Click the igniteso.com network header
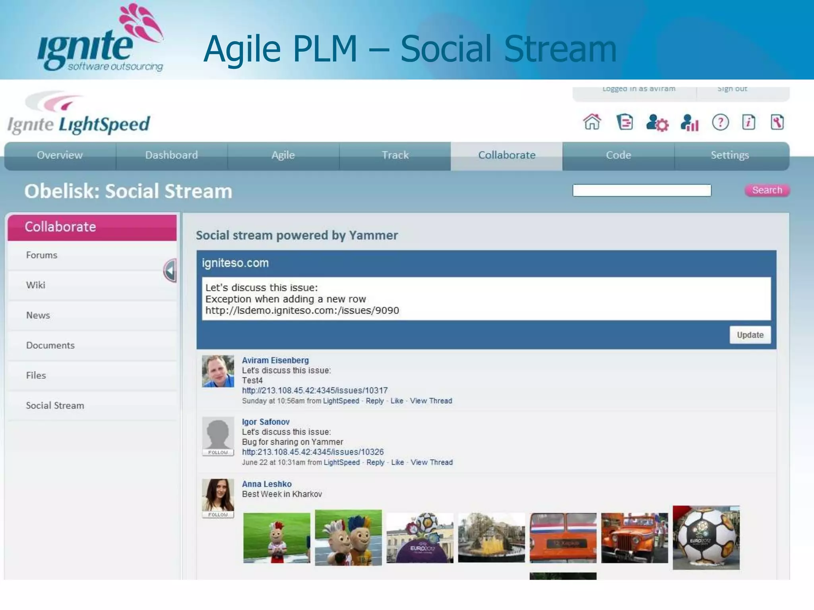The height and width of the screenshot is (610, 814). tap(235, 263)
